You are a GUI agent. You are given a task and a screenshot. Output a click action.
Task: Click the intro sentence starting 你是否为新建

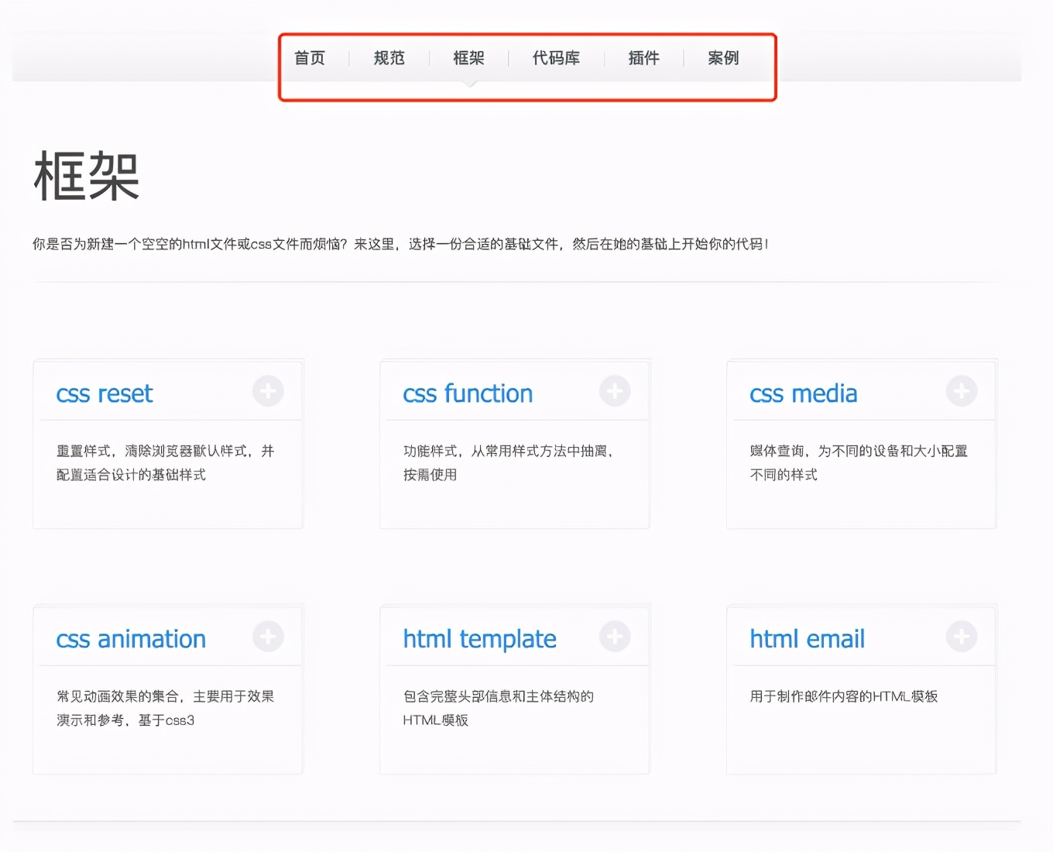(400, 244)
